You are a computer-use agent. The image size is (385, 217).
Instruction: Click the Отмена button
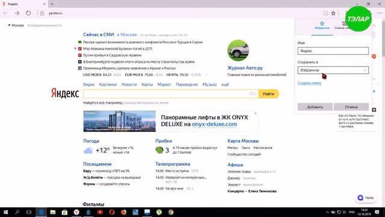click(351, 107)
